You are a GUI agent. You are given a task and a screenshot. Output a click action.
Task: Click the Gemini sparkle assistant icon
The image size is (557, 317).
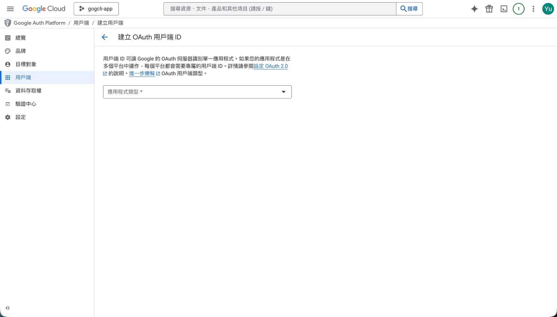click(x=474, y=9)
